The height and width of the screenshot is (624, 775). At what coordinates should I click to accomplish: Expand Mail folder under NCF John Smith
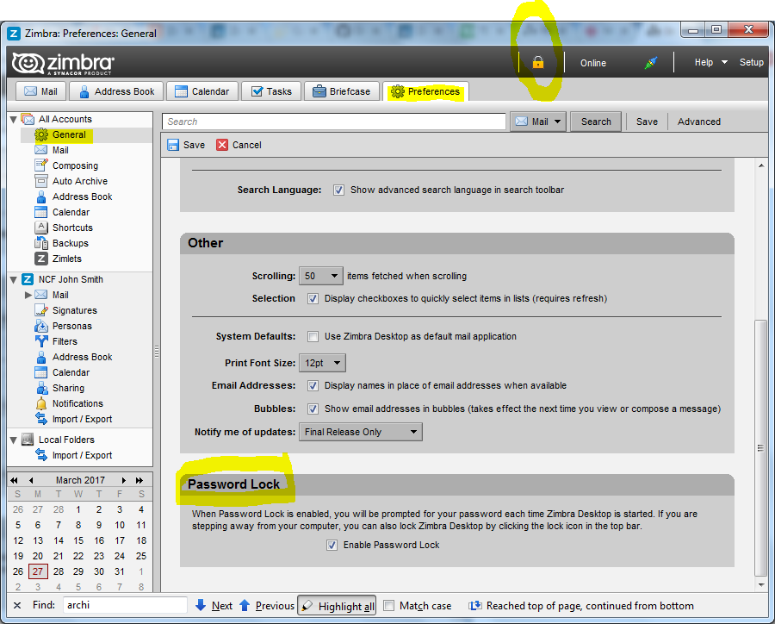[28, 295]
